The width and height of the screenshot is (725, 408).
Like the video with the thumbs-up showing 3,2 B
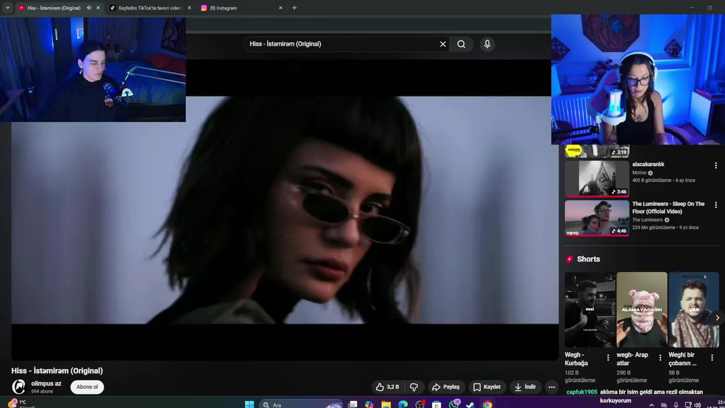coord(387,387)
